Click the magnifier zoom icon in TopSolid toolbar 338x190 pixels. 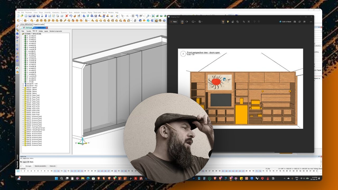(148, 16)
